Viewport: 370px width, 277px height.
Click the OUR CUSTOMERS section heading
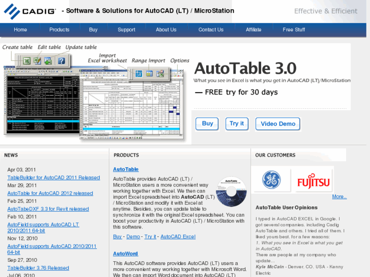pos(275,155)
